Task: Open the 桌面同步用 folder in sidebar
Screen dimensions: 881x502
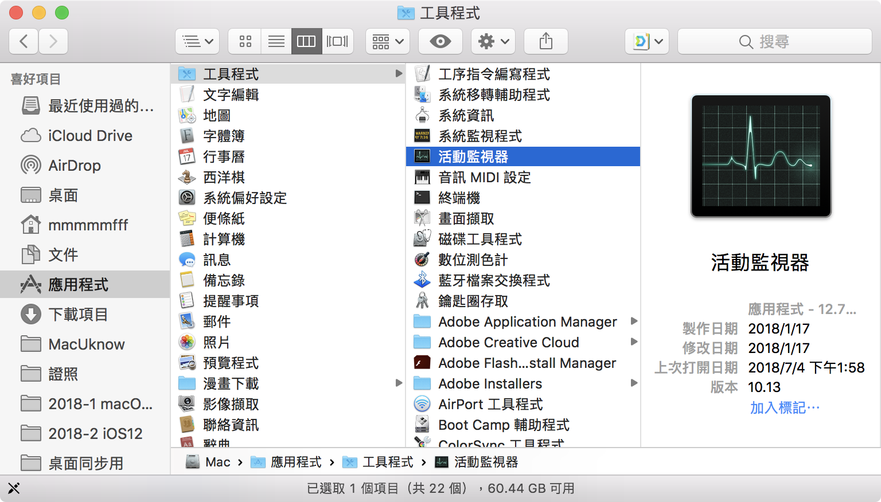Action: click(x=85, y=463)
